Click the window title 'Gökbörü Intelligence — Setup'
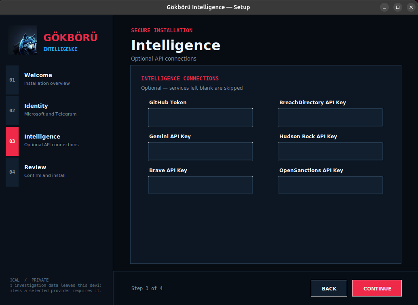 click(208, 7)
